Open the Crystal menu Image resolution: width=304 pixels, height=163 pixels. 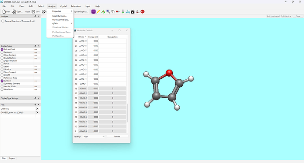click(63, 6)
